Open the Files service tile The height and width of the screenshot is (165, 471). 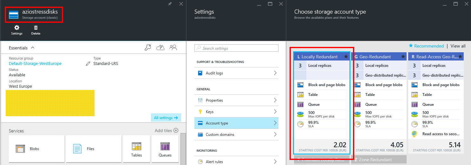pyautogui.click(x=94, y=149)
